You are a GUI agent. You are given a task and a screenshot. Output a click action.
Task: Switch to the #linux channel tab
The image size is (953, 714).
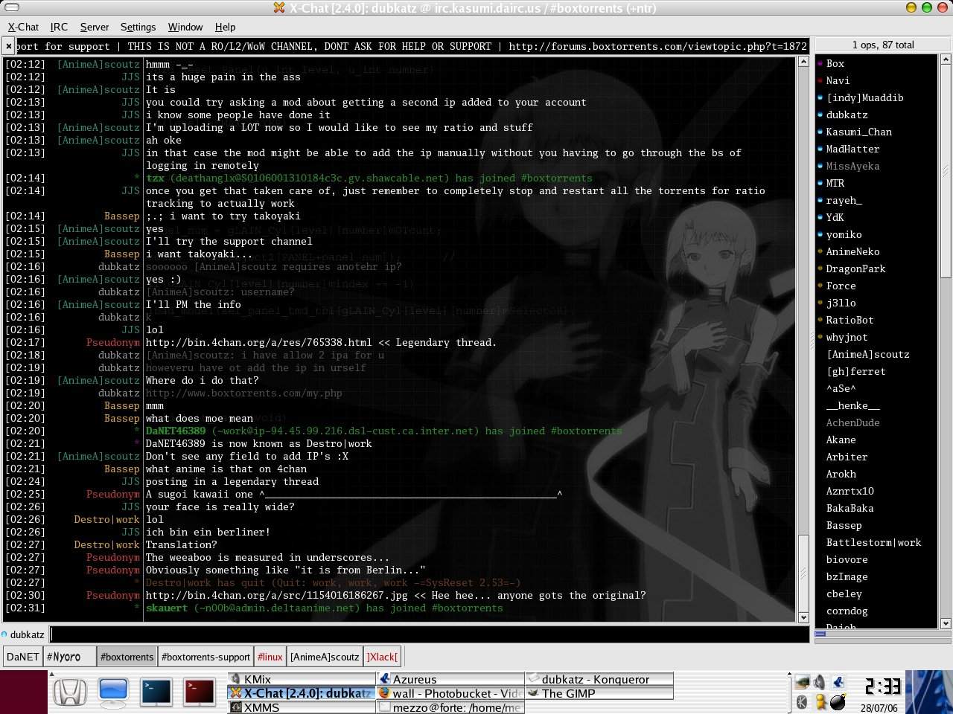coord(270,657)
